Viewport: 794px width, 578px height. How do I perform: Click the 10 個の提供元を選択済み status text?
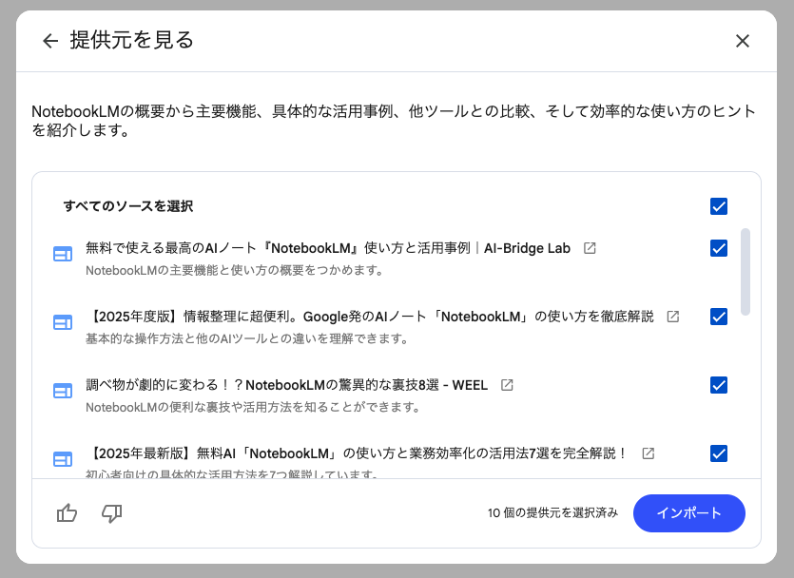tap(553, 513)
